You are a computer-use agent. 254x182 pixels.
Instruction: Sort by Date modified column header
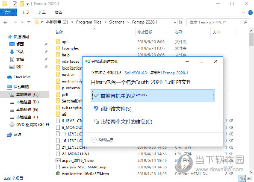145,32
